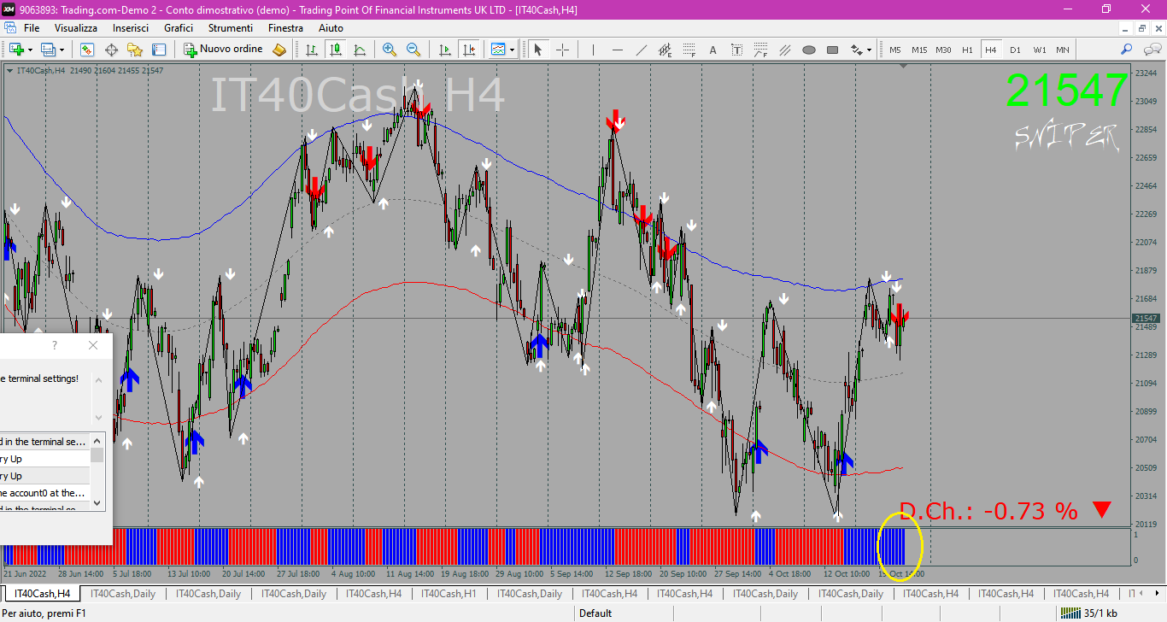
Task: Switch timeframe to H1
Action: click(x=967, y=50)
